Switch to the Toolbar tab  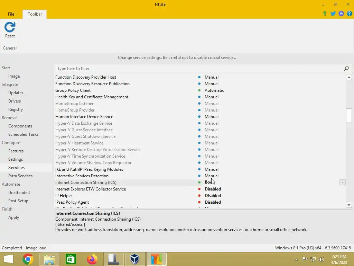click(35, 14)
